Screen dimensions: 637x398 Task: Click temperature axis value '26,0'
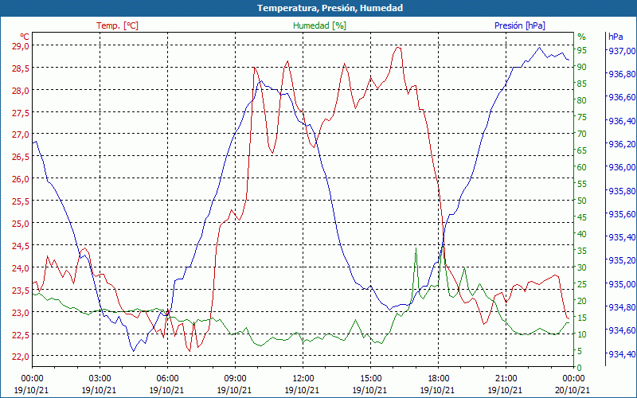pyautogui.click(x=21, y=179)
